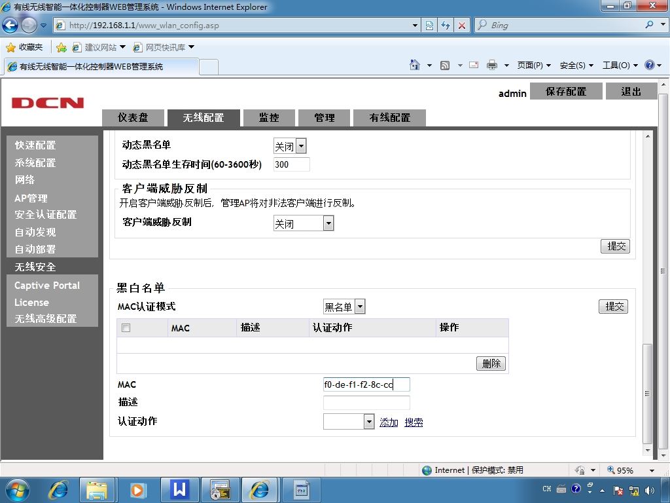Tick the select-all checkbox in MAC table
670x503 pixels.
pos(126,327)
